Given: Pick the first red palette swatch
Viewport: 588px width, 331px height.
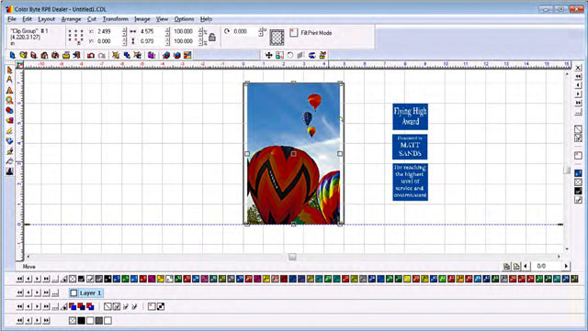Looking at the screenshot, I should [143, 279].
